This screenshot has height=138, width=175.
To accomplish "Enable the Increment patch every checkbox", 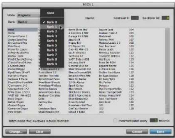I will [x=115, y=120].
